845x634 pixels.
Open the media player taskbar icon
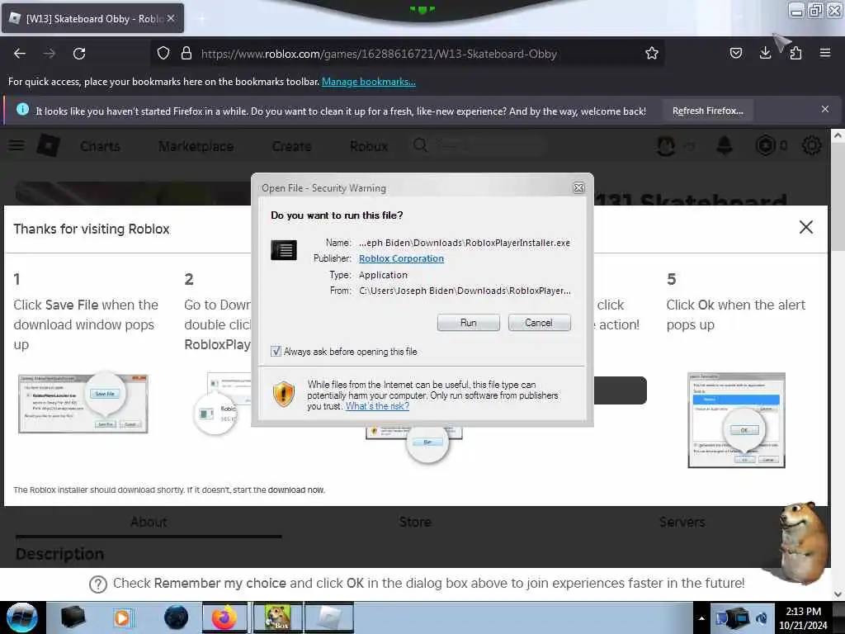[x=123, y=617]
